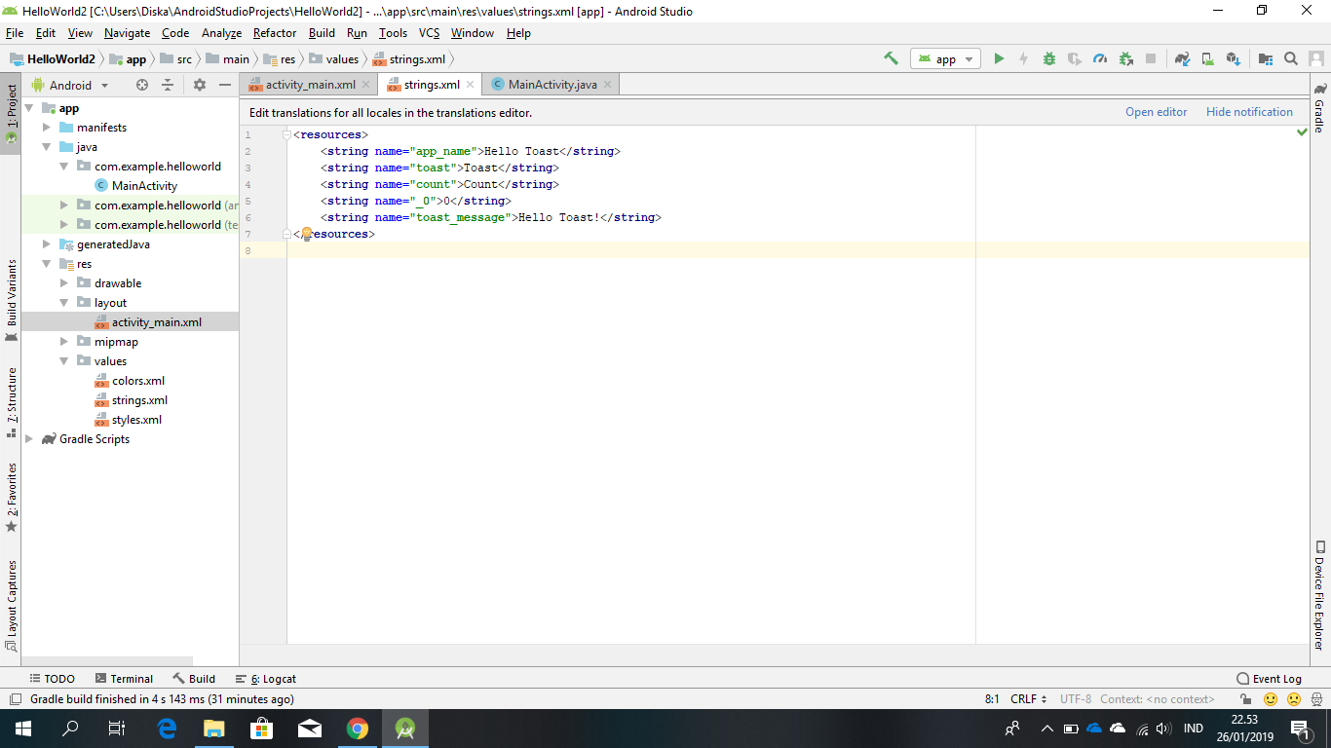The image size is (1331, 748).
Task: Run the app with the green play button
Action: pyautogui.click(x=999, y=58)
